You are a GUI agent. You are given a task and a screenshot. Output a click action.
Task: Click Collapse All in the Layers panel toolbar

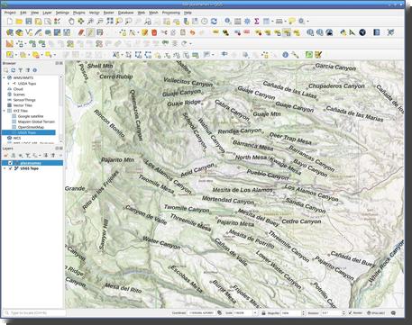click(x=53, y=155)
